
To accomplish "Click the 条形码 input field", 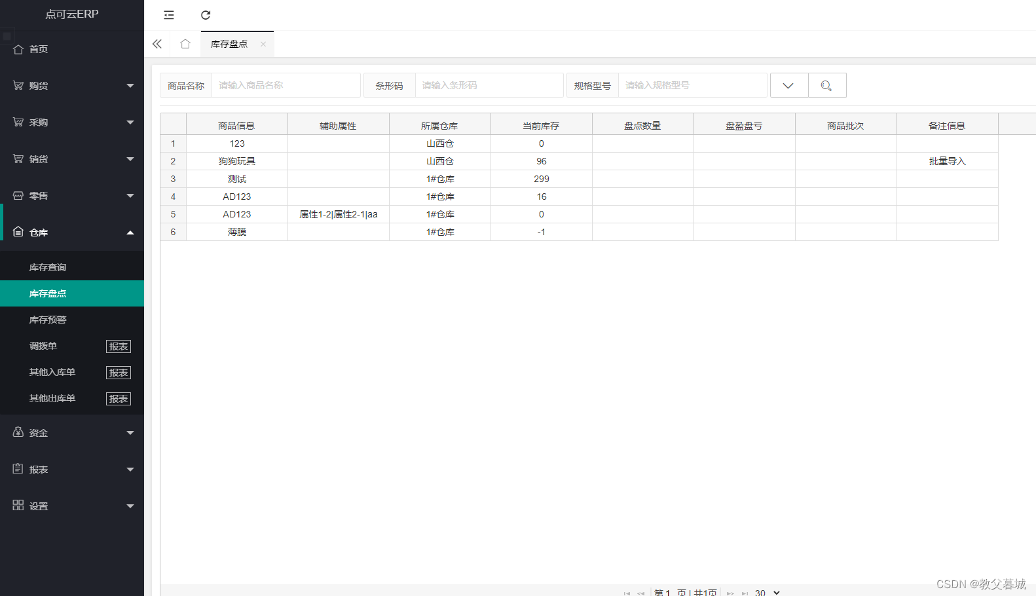I will 489,85.
